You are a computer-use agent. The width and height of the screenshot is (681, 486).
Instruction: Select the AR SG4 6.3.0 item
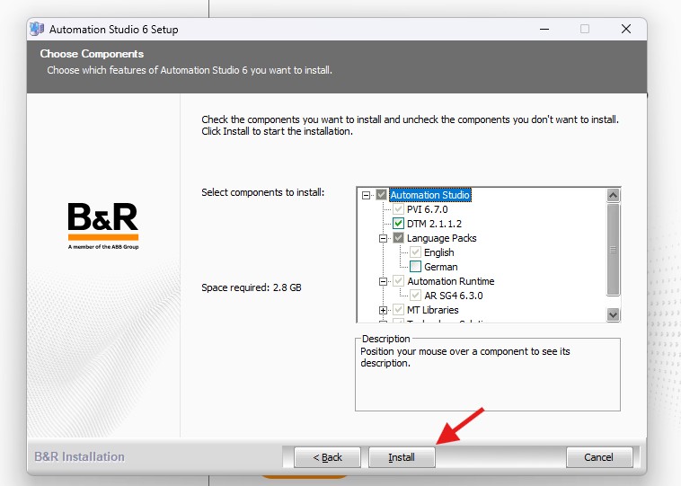pos(454,296)
